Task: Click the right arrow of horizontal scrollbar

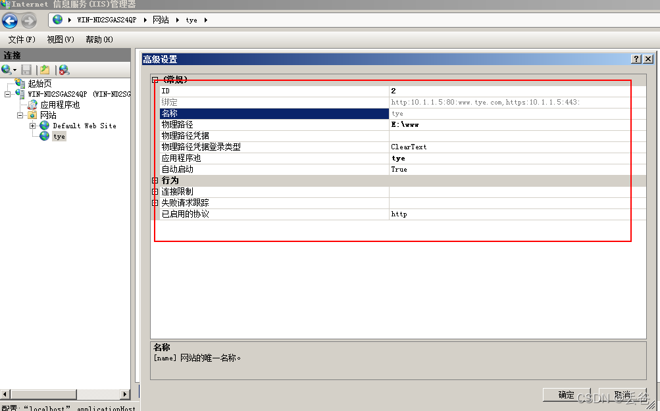Action: click(125, 394)
